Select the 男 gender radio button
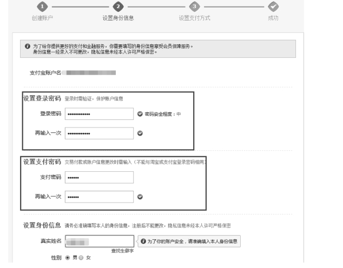 68,258
